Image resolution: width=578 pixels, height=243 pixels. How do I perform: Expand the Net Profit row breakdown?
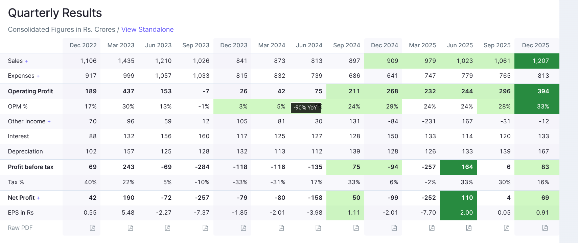tap(38, 198)
